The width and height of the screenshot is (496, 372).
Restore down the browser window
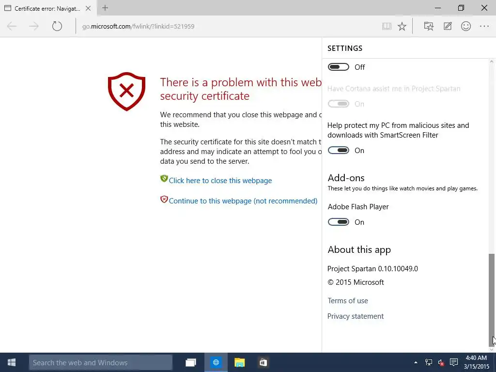[461, 8]
